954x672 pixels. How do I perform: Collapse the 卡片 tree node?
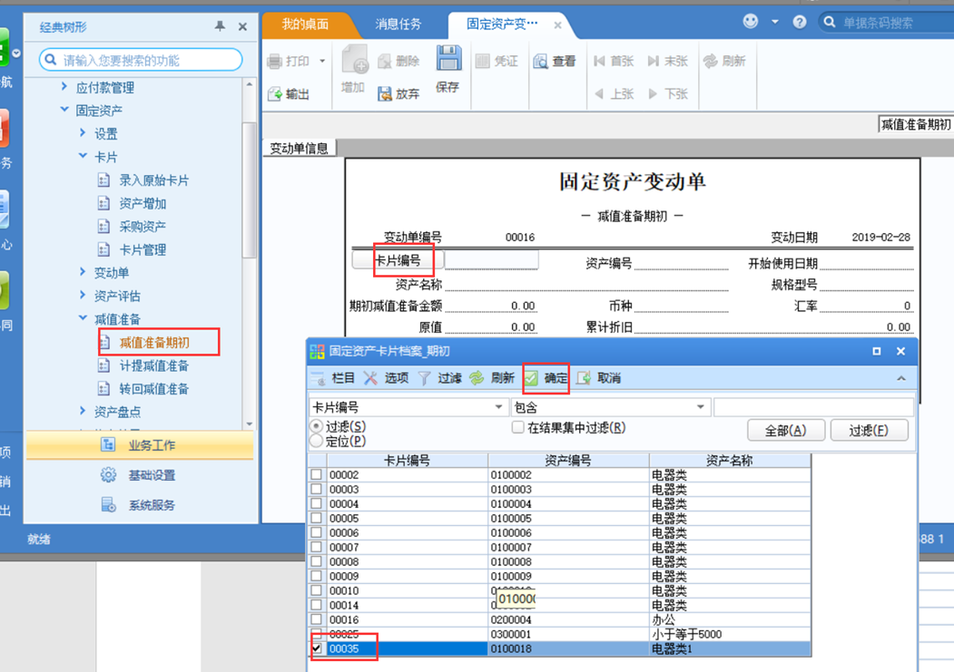pyautogui.click(x=83, y=156)
